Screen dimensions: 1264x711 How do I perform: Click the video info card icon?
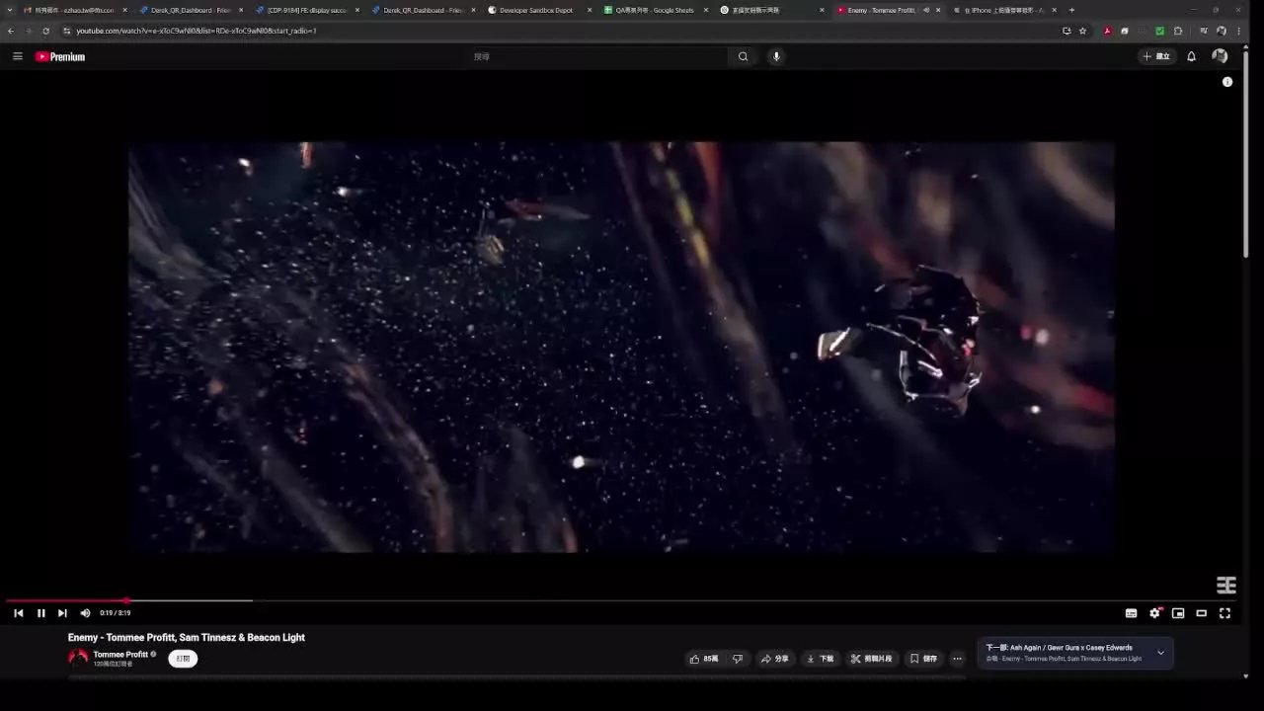(x=1227, y=82)
